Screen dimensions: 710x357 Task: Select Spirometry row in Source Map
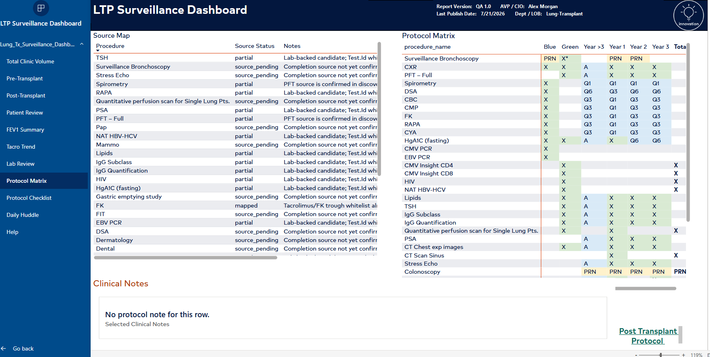pos(236,84)
